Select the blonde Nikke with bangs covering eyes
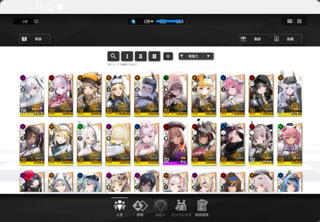 point(118,144)
